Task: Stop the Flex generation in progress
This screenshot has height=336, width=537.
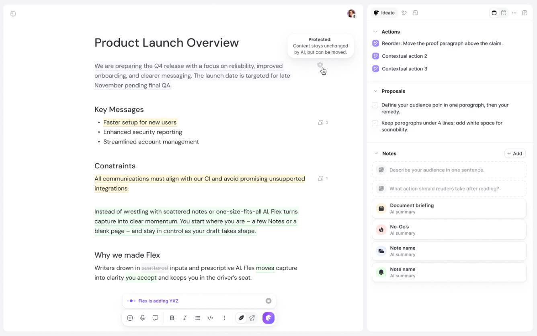Action: coord(268,301)
